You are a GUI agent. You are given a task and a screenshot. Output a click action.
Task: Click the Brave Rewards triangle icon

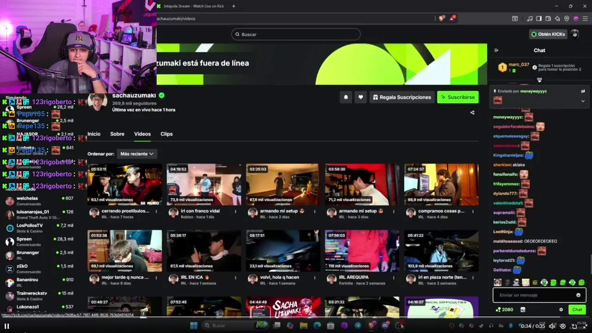pyautogui.click(x=453, y=18)
